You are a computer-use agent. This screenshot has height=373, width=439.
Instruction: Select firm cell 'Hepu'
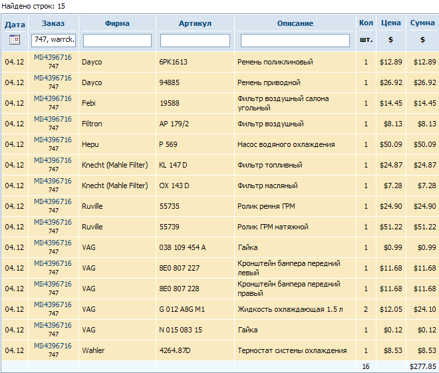point(90,144)
